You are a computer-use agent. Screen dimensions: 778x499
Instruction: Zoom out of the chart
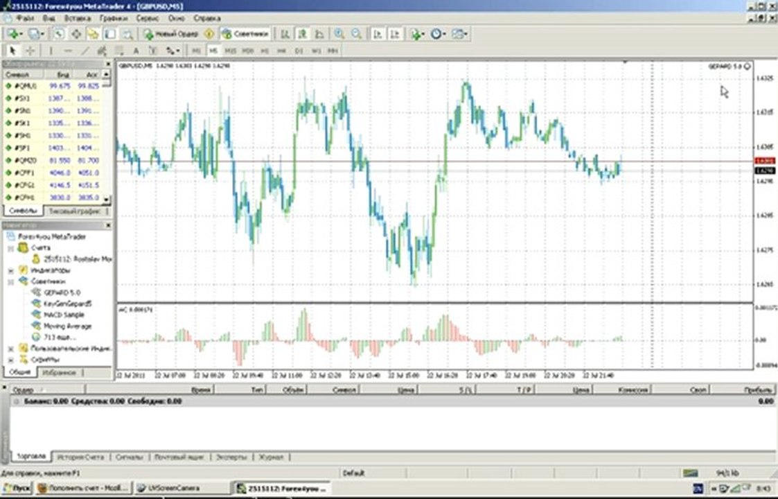coord(356,34)
